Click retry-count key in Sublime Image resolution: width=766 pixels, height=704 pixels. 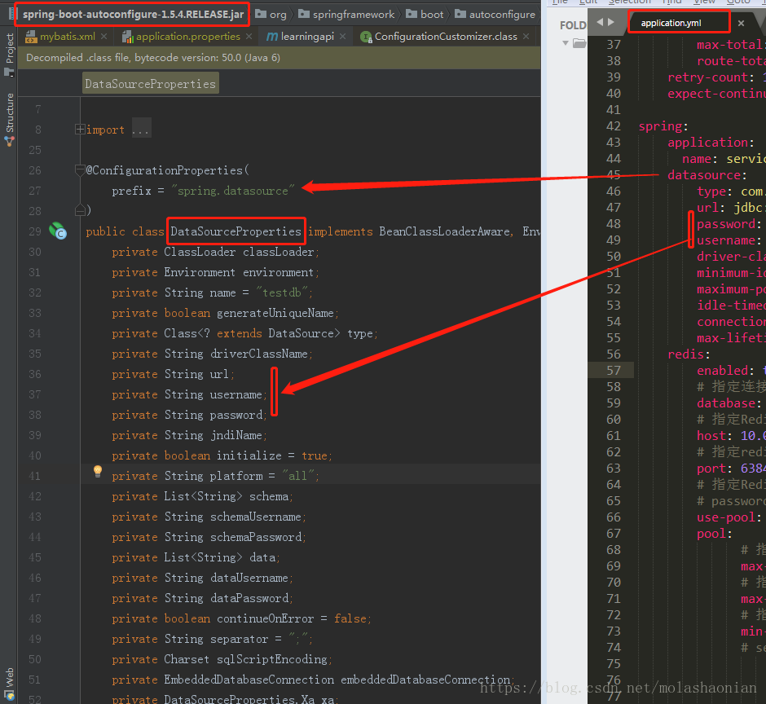coord(707,77)
